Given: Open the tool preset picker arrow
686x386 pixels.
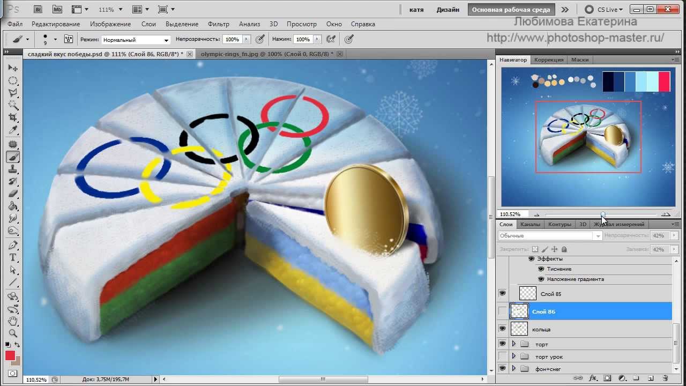Looking at the screenshot, I should (27, 39).
